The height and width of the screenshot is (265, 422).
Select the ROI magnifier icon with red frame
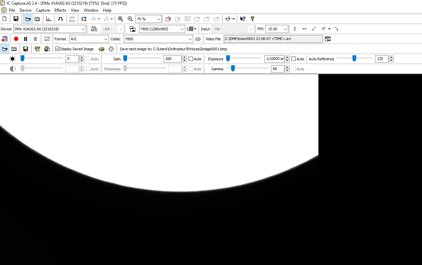(168, 19)
